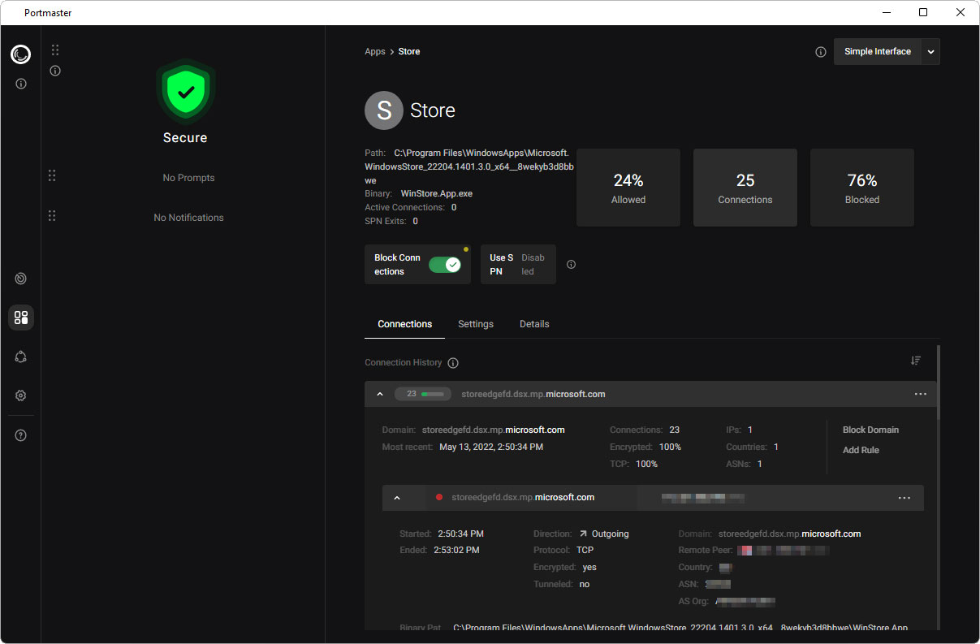This screenshot has height=644, width=980.
Task: Click Block Domain action
Action: point(870,430)
